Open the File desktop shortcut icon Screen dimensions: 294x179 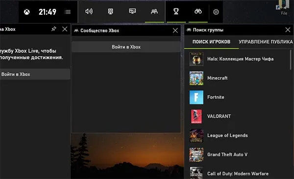(284, 7)
